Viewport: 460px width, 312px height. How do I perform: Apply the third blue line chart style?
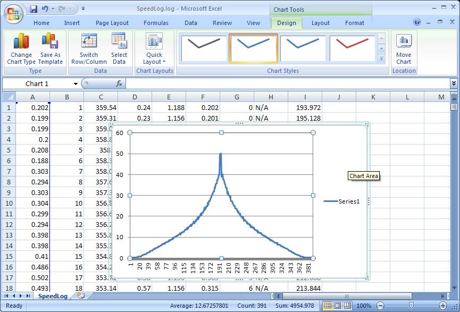click(303, 48)
